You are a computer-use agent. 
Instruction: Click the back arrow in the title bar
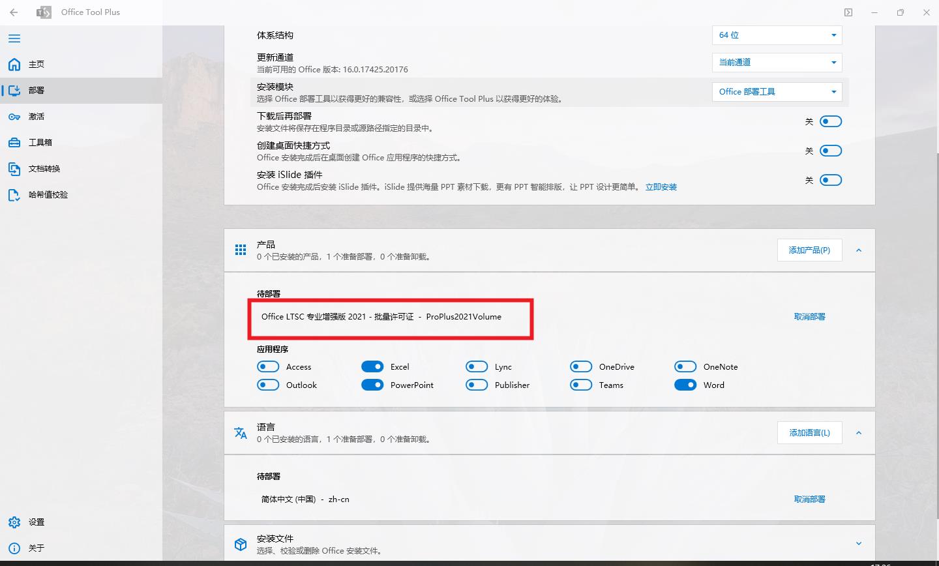point(13,12)
